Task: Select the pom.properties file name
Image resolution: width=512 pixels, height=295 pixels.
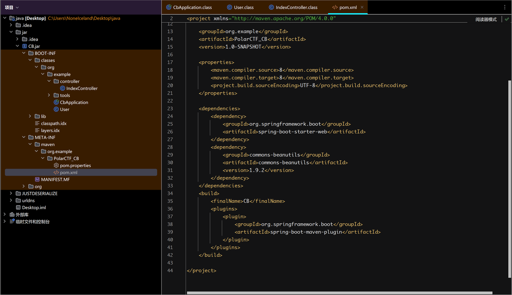Action: click(x=75, y=166)
